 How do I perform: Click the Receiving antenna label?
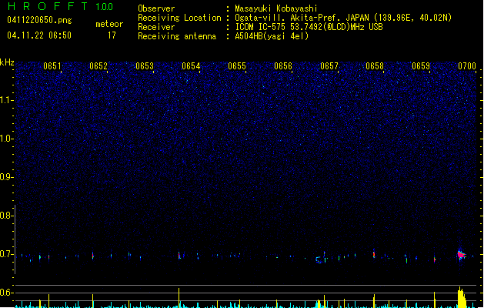pos(177,36)
